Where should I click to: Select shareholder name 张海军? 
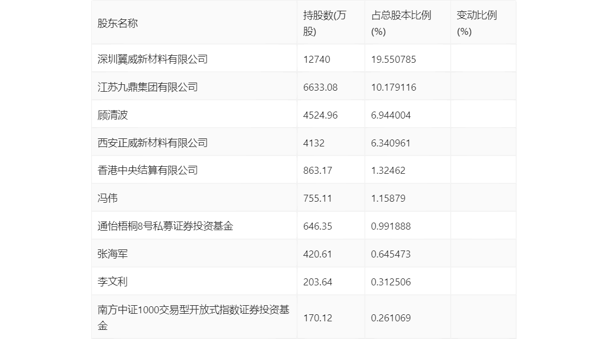tap(113, 254)
